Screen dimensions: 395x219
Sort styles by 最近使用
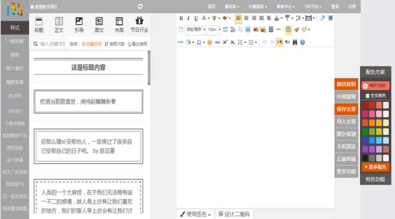137,44
